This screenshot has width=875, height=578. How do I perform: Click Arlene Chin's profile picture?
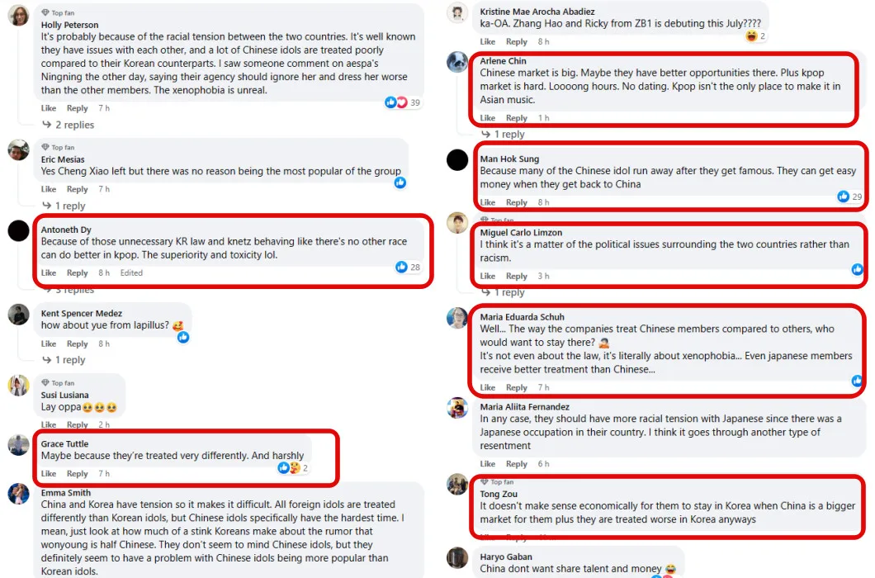point(457,62)
